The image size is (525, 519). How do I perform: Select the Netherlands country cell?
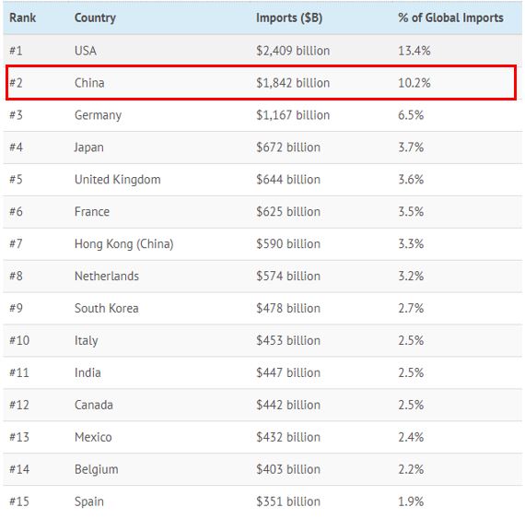click(x=107, y=276)
